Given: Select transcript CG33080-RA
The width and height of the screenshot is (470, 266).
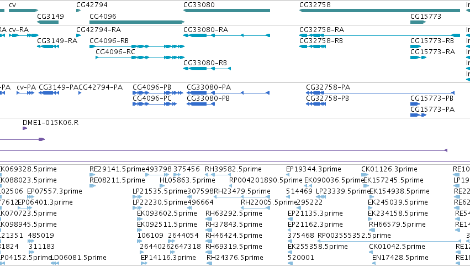Looking at the screenshot, I should point(226,35).
